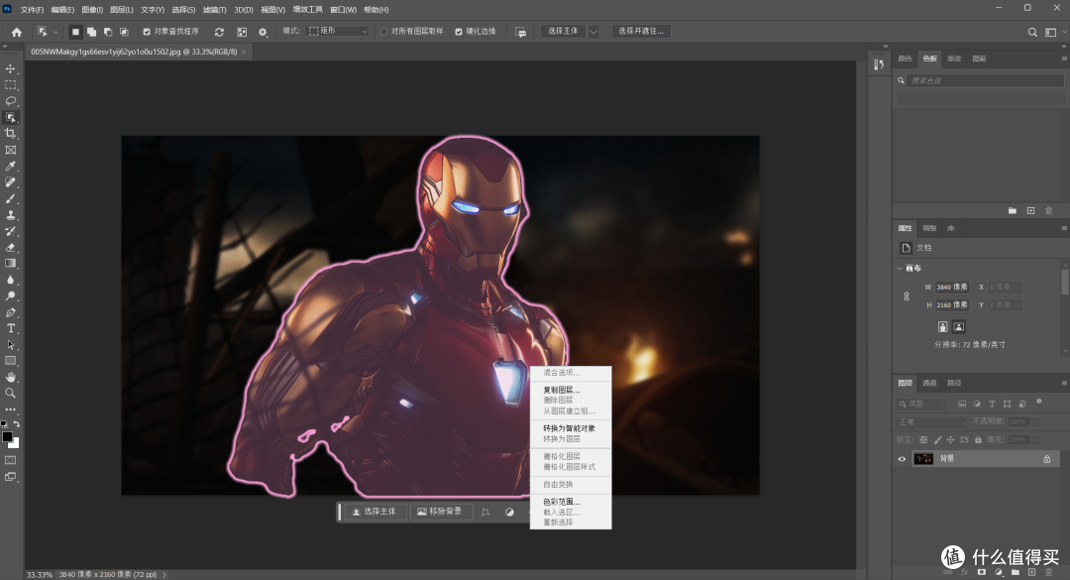The image size is (1070, 580).
Task: Choose 复制图层... from context menu
Action: (562, 390)
